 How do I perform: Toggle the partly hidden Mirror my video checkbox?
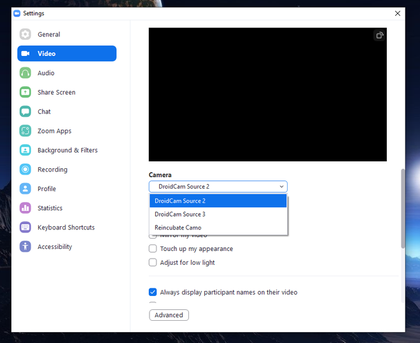pyautogui.click(x=153, y=237)
